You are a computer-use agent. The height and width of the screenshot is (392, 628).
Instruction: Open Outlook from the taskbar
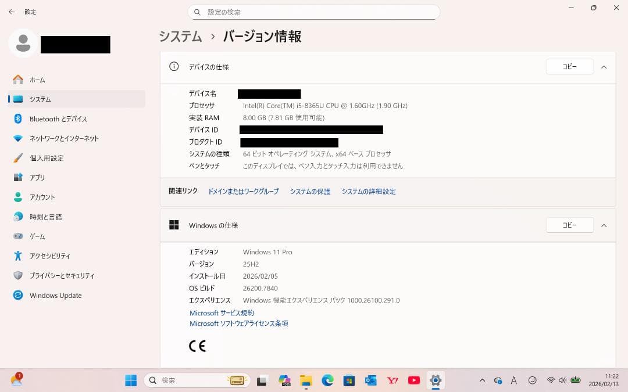pyautogui.click(x=370, y=380)
